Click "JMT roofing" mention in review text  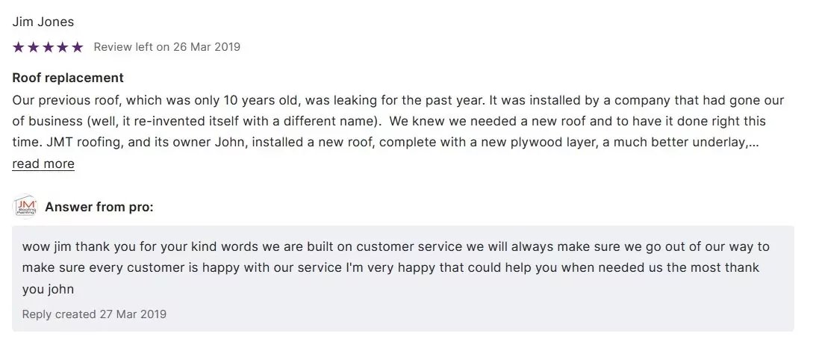(73, 142)
